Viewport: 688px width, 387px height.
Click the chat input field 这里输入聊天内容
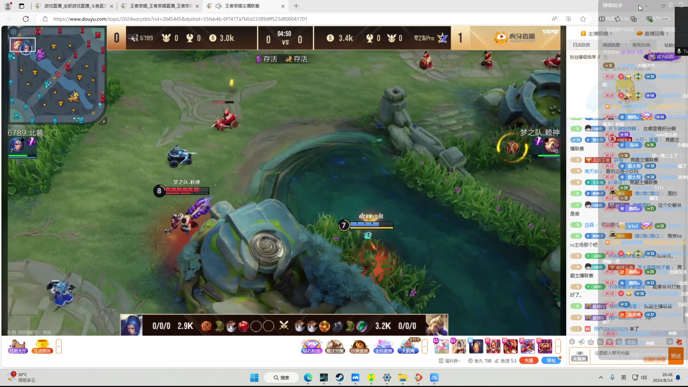coord(629,356)
